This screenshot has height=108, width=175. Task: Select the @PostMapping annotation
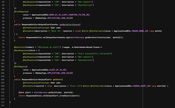tap(21, 12)
